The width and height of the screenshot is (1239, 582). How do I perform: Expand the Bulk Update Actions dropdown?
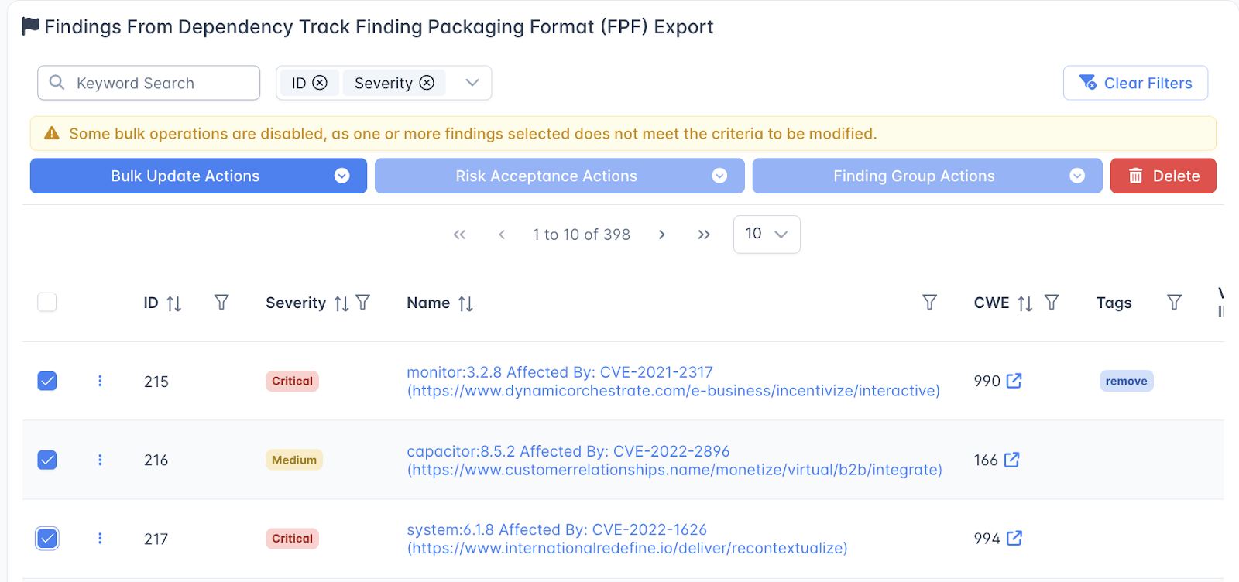point(341,176)
